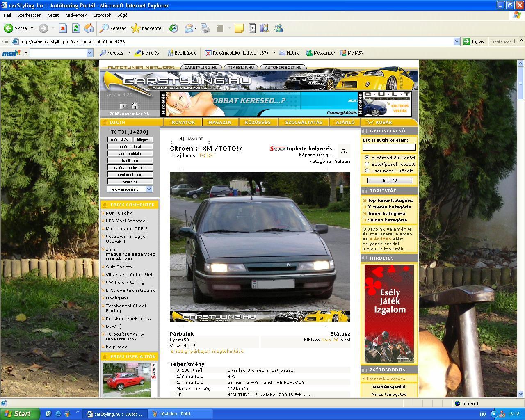Click the galéria módosítása button
Image resolution: width=525 pixels, height=420 pixels.
tap(130, 167)
